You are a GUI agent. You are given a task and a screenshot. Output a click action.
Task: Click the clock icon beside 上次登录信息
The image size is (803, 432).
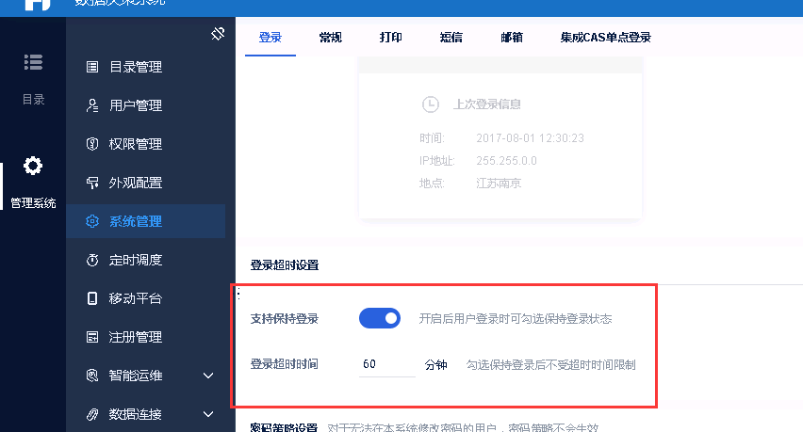[430, 104]
